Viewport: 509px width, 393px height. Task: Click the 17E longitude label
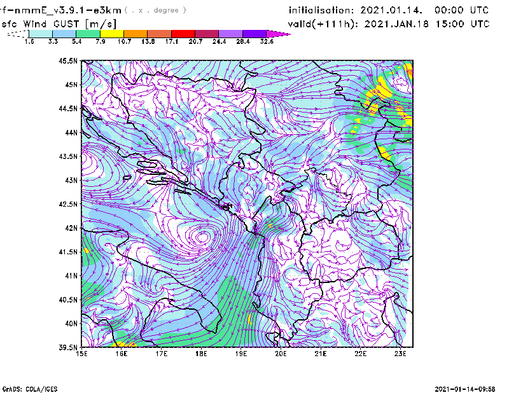[162, 354]
